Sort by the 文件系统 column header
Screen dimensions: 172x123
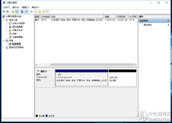(x=45, y=17)
